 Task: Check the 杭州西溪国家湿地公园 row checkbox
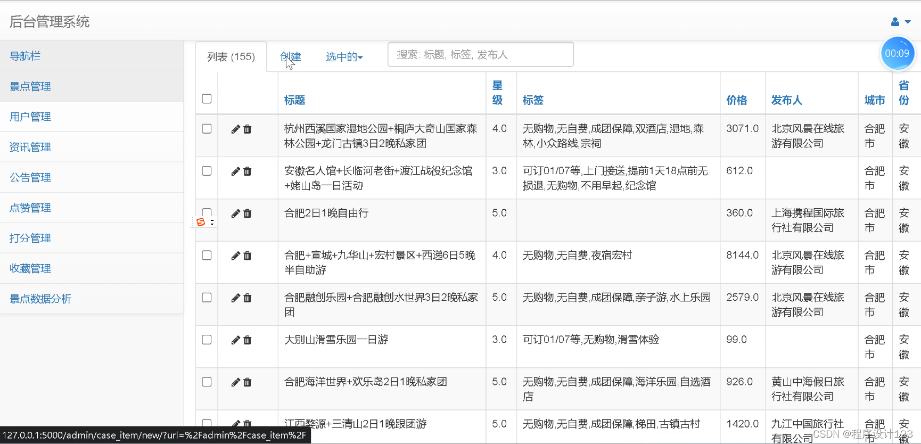(207, 129)
